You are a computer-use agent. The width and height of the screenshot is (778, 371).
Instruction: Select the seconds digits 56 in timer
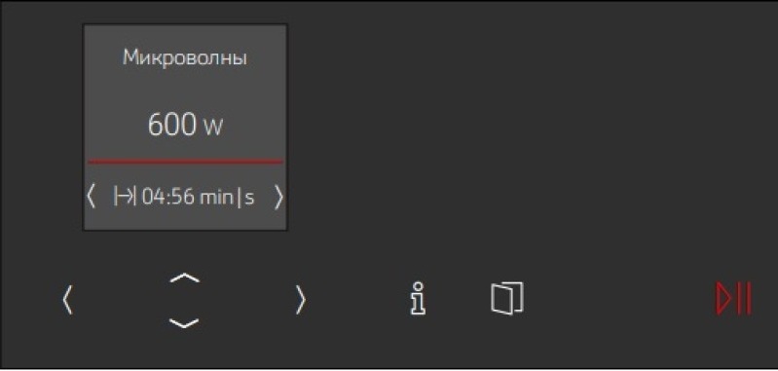click(x=179, y=198)
